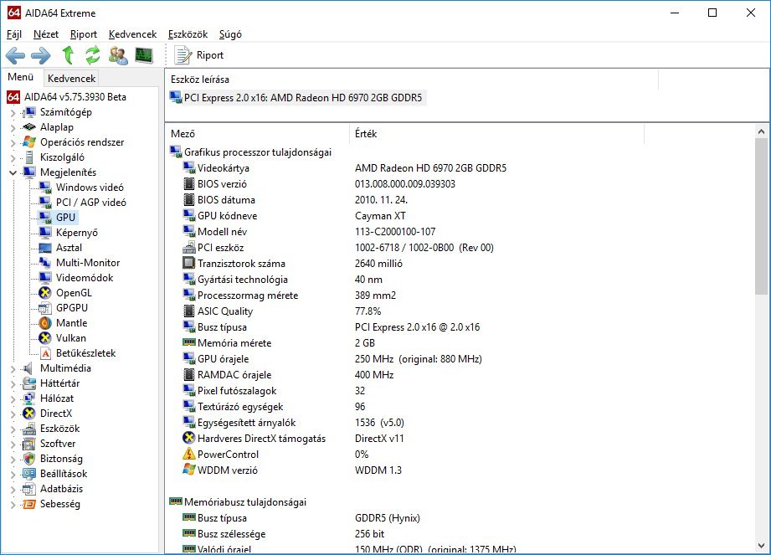Screen dimensions: 771x555
Task: Open the Kedvencek menu
Action: pos(133,34)
